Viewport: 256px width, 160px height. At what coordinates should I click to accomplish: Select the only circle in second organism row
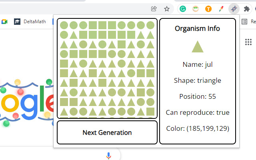pos(64,35)
